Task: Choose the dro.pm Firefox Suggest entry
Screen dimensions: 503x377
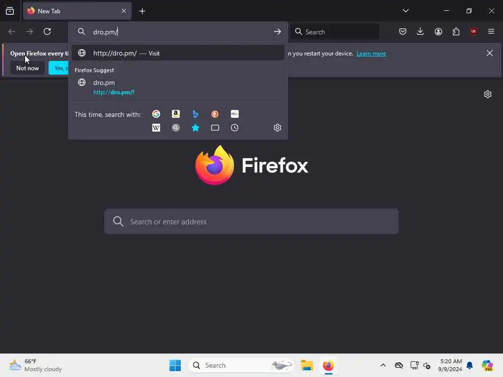Action: point(178,87)
